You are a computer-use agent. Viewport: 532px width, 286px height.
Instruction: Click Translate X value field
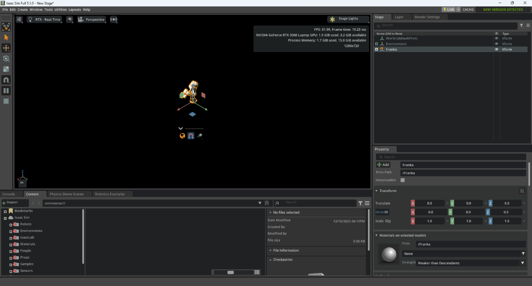(430, 203)
